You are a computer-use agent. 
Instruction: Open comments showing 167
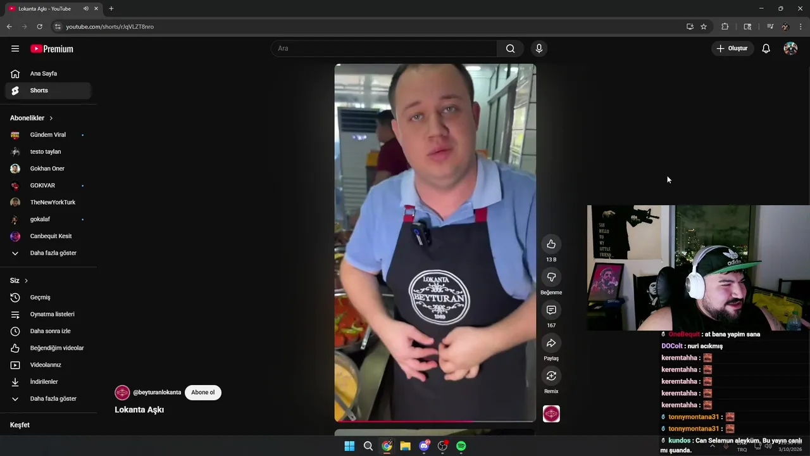point(551,310)
